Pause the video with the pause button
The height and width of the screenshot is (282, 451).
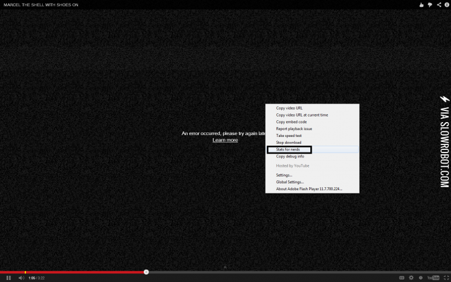[x=8, y=278]
